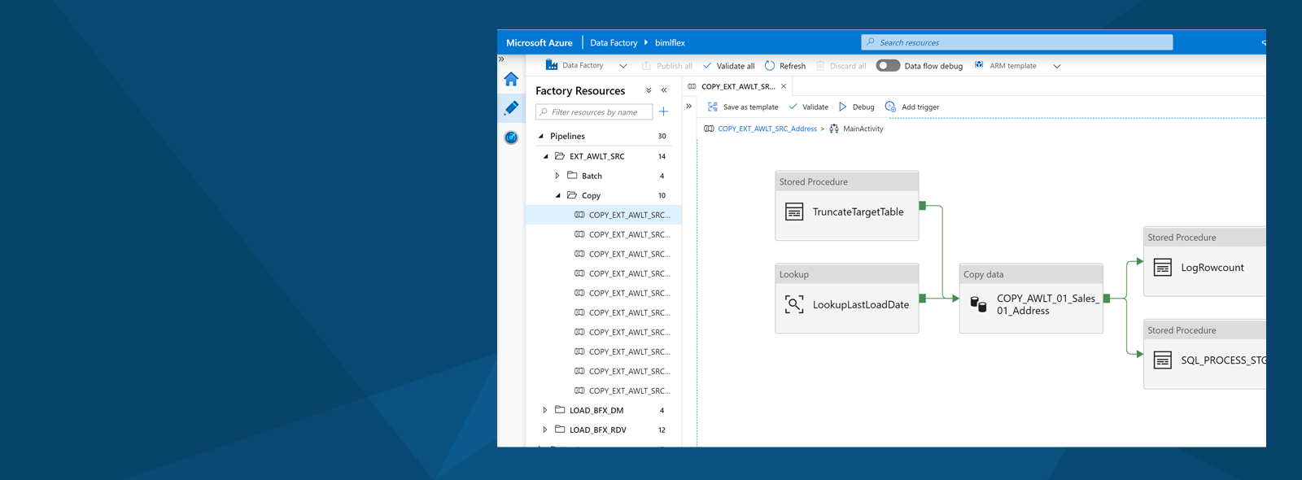Image resolution: width=1302 pixels, height=480 pixels.
Task: Expand the LOAD_BFX_DM folder
Action: point(545,410)
